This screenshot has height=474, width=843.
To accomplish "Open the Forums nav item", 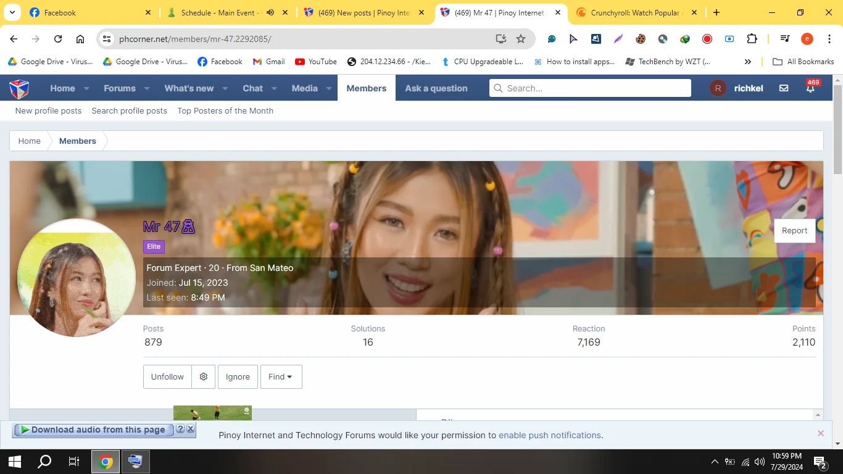I will [120, 88].
